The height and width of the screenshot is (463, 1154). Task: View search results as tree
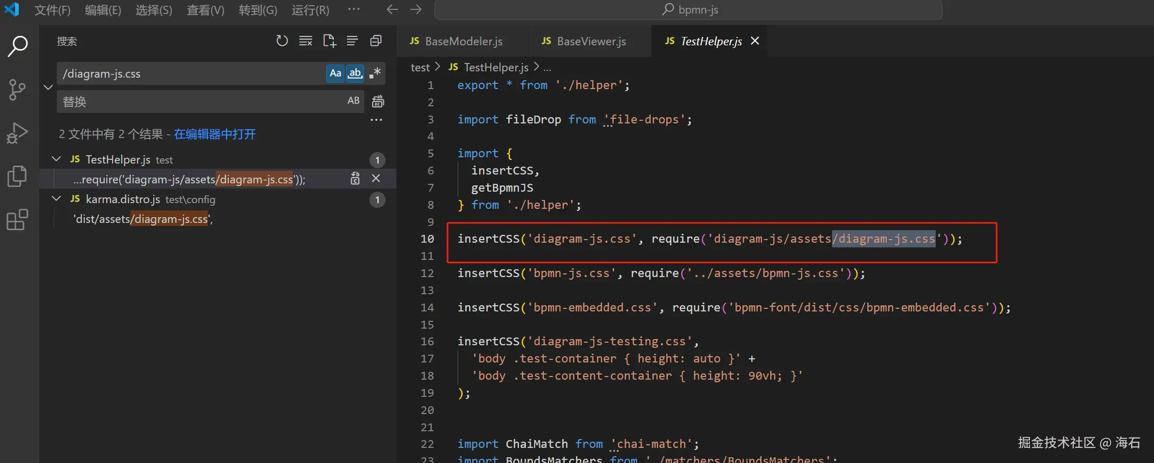coord(352,41)
